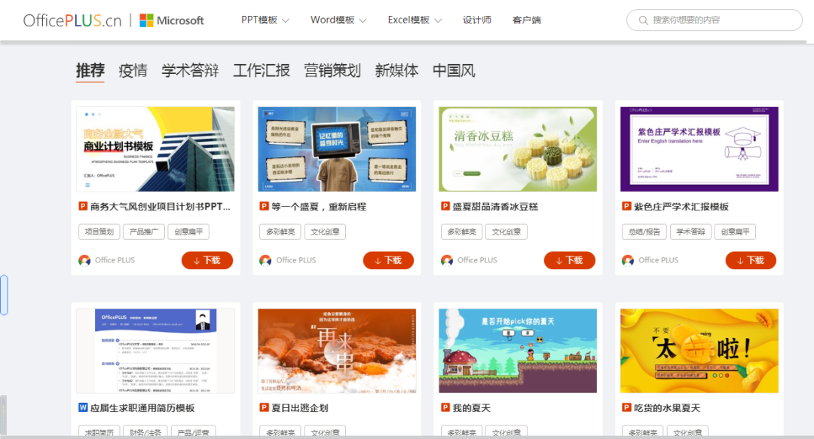Switch to the 学术答辩 tab
This screenshot has height=439, width=814.
(x=190, y=70)
